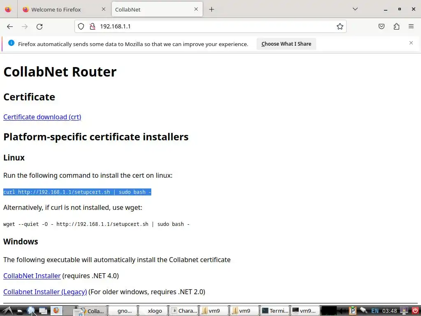This screenshot has height=316, width=421.
Task: Click the address bar showing 192.168.1.1
Action: [x=210, y=26]
